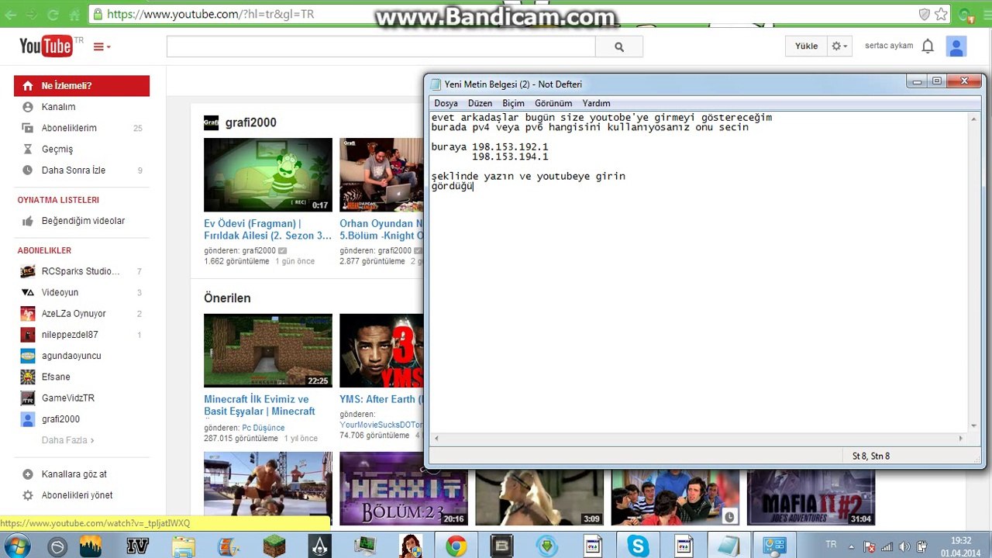
Task: Open grafi2000 channel section header
Action: coord(250,122)
